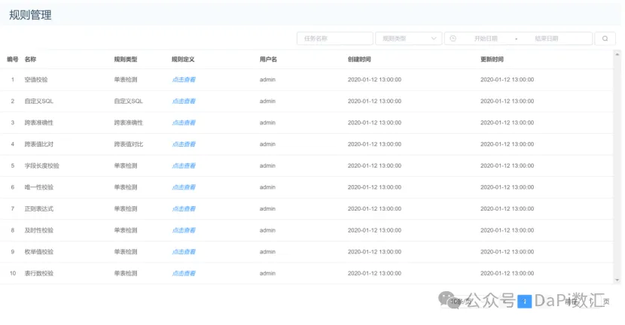The image size is (625, 325).
Task: Go to page 1 in pagination
Action: coord(525,302)
